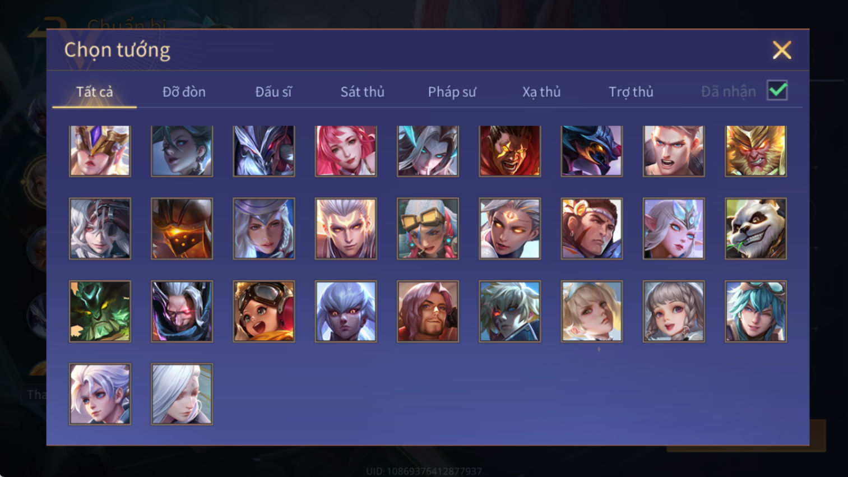The width and height of the screenshot is (848, 477).
Task: Select the pink-haired female hero portrait
Action: [x=346, y=151]
